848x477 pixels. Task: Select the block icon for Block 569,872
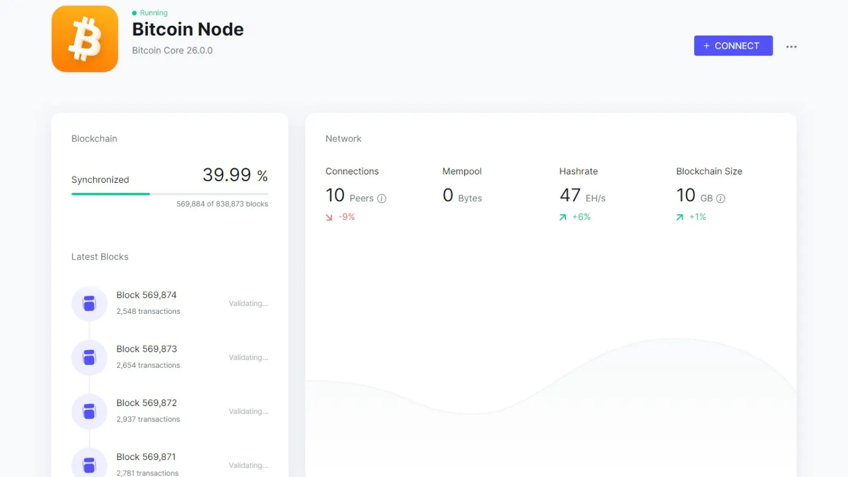[89, 412]
